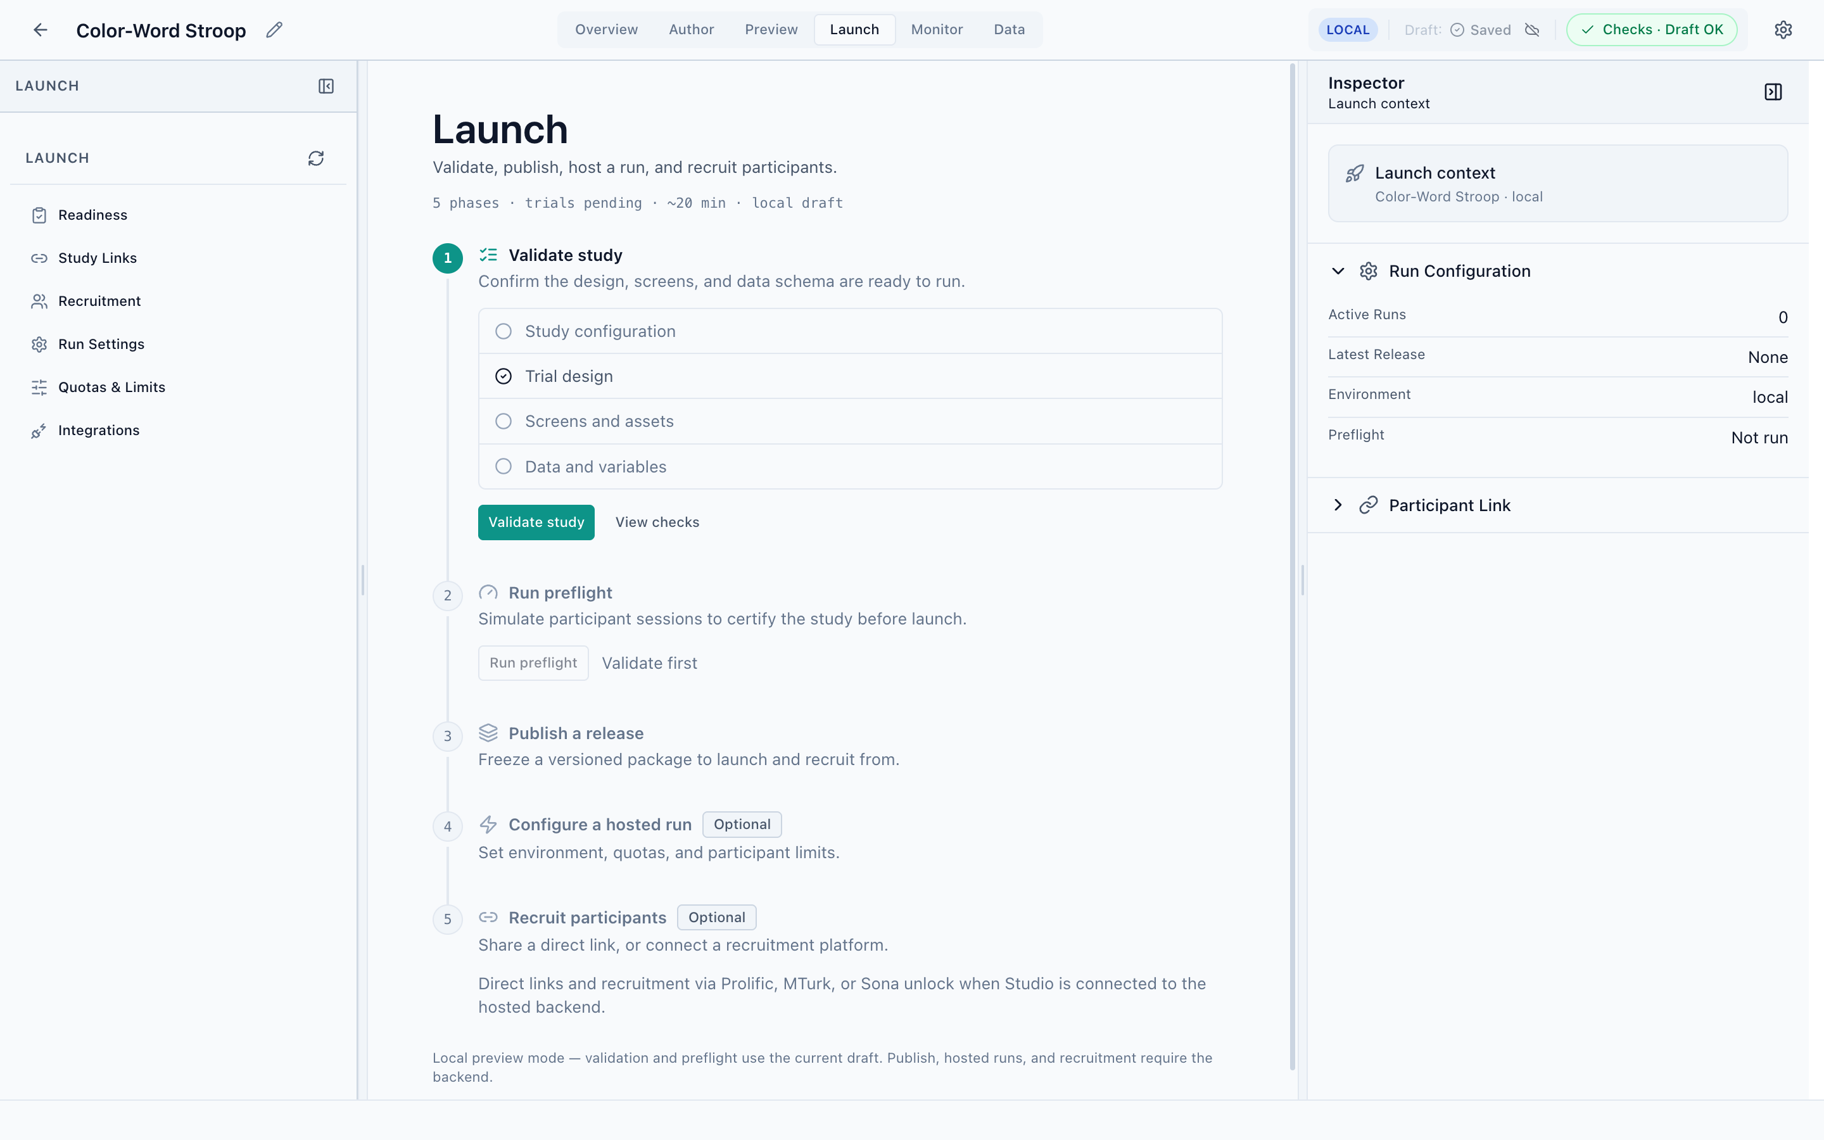1824x1140 pixels.
Task: Click the Readiness clipboard icon
Action: click(x=39, y=215)
